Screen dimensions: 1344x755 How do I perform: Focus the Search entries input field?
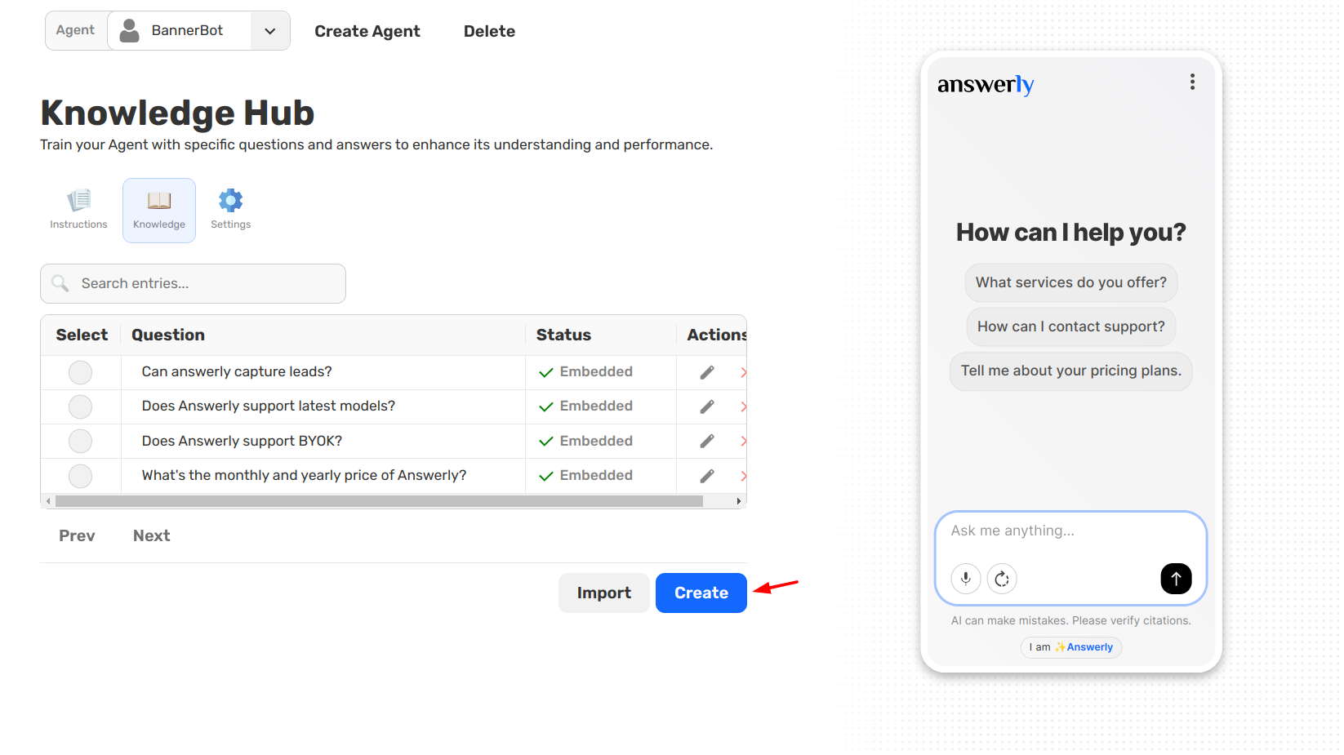204,283
